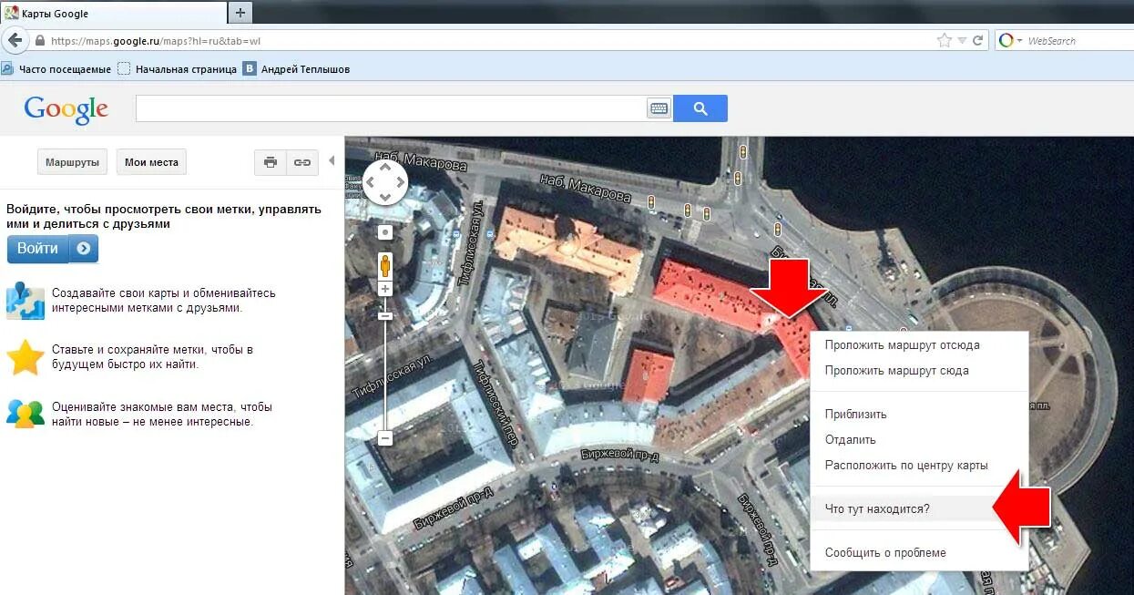Open the URL history dropdown arrow
1134x595 pixels.
coord(962,41)
